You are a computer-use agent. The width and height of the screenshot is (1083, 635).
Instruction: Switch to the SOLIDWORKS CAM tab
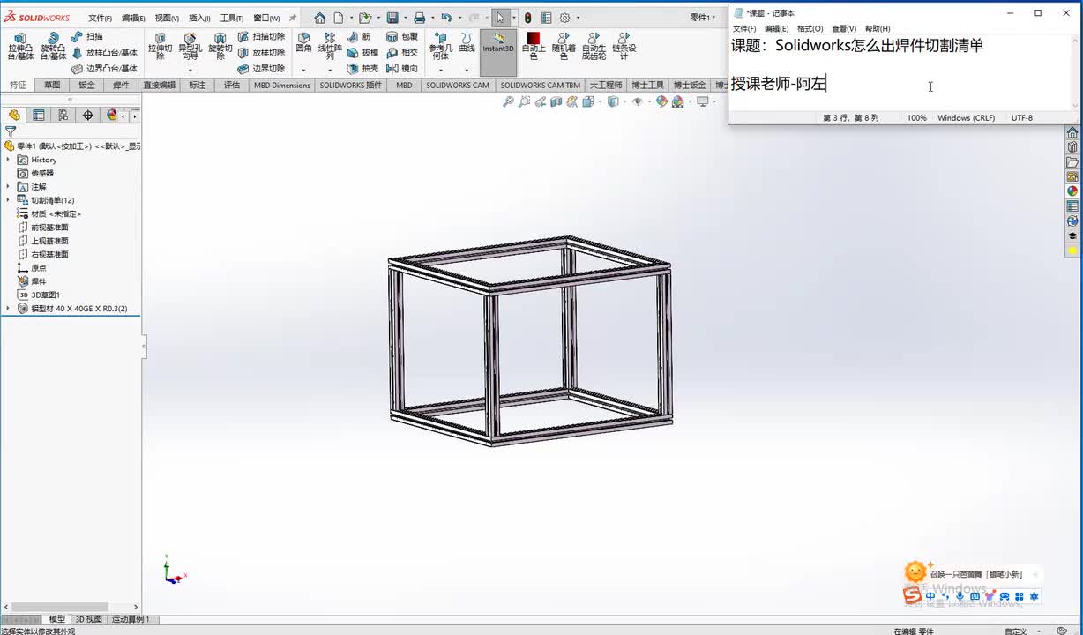pos(458,86)
